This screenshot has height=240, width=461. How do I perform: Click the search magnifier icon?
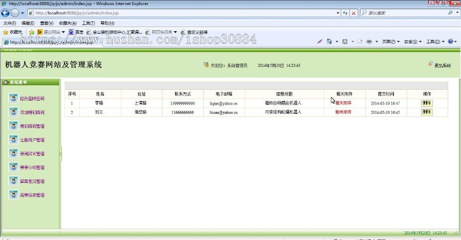click(x=450, y=13)
